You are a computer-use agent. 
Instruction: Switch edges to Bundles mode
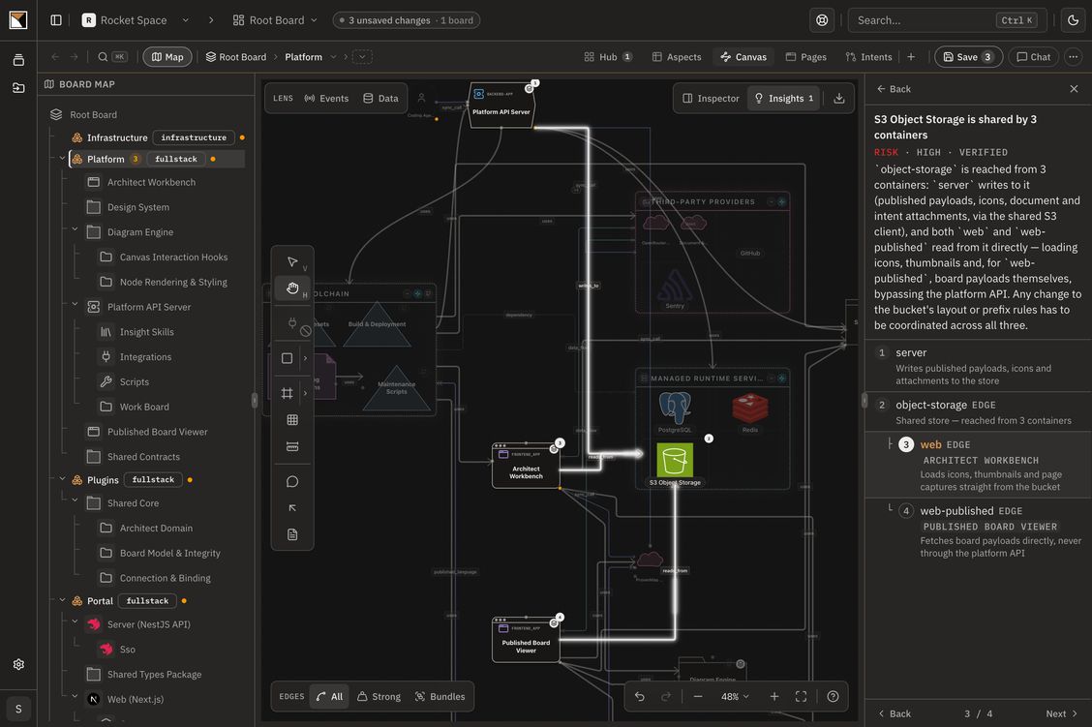(x=440, y=696)
